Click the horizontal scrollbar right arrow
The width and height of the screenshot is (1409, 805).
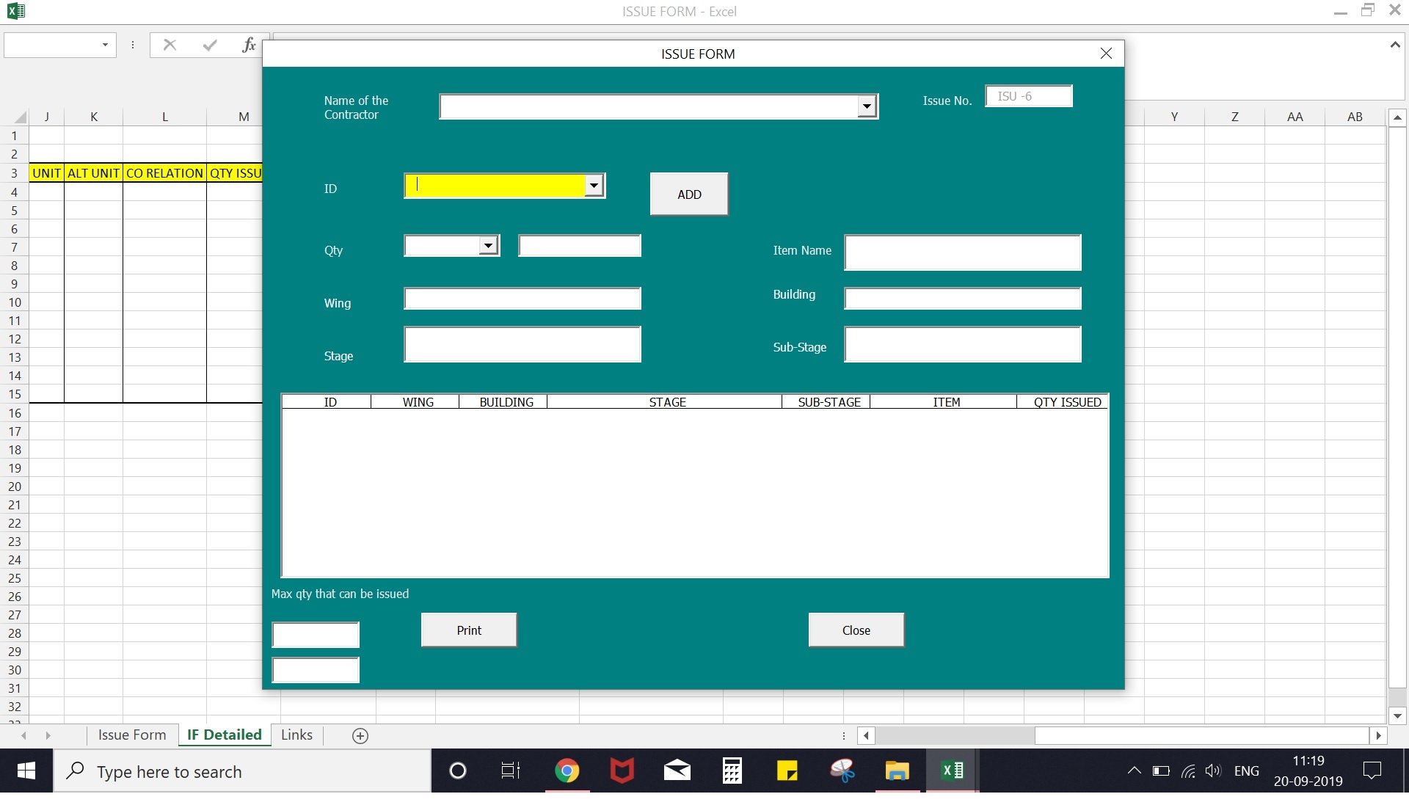1378,735
